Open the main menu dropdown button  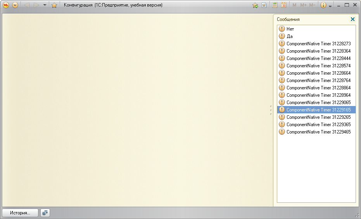click(x=15, y=5)
